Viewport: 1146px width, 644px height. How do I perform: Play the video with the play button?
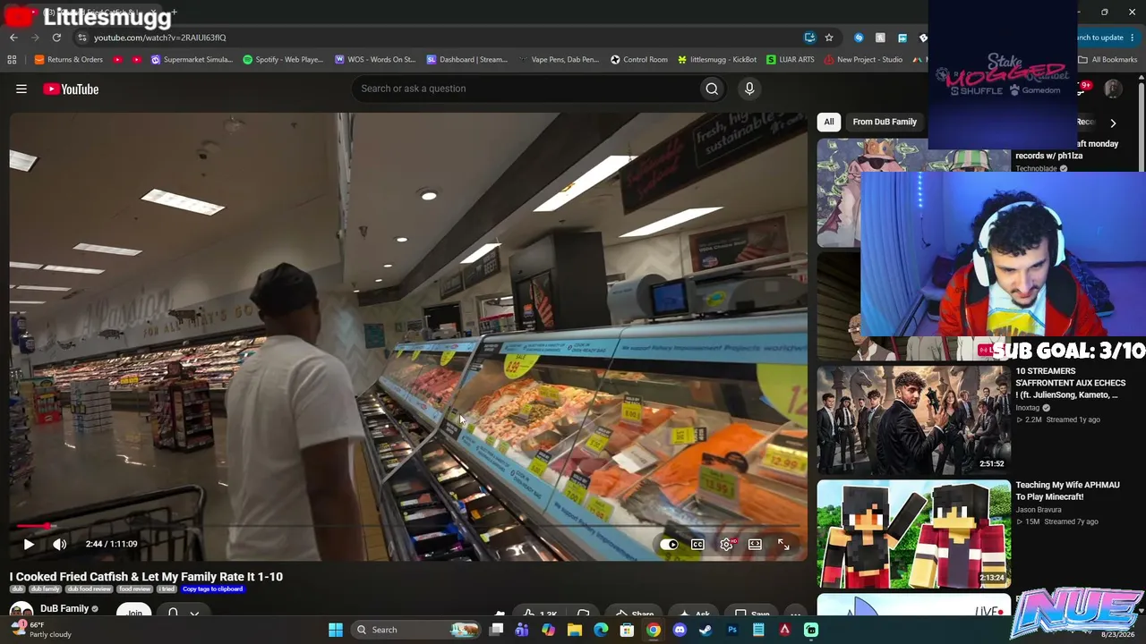29,544
